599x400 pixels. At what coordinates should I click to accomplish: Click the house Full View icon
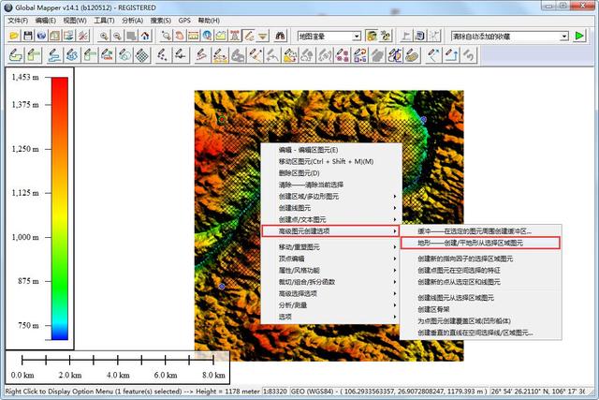(x=145, y=36)
